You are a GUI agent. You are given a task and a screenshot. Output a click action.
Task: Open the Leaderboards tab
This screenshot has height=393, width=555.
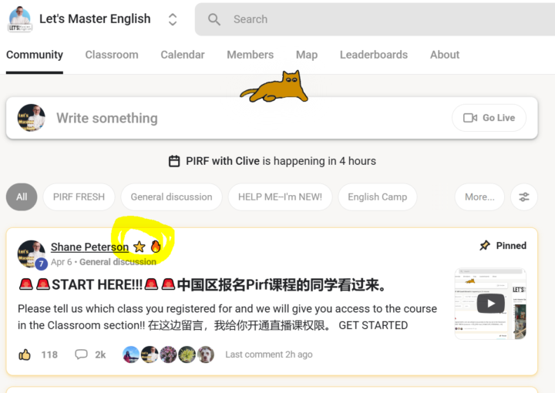(x=373, y=55)
